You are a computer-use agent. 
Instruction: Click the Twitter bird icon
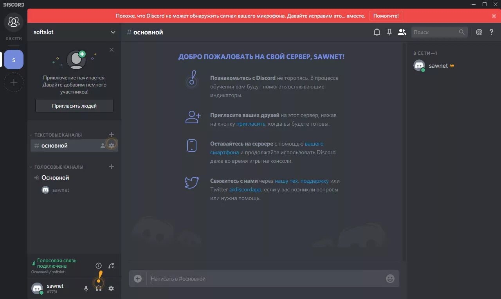tap(192, 182)
